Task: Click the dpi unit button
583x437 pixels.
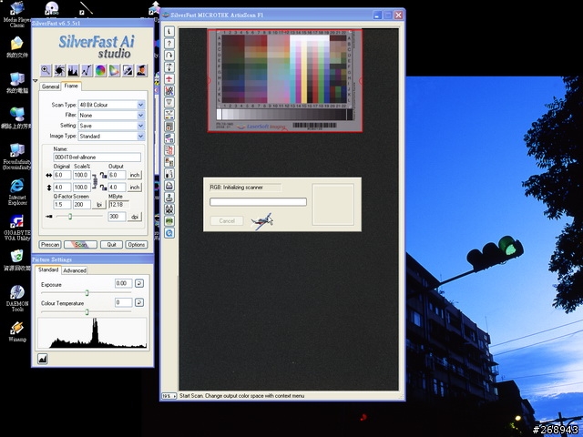Action: 135,217
